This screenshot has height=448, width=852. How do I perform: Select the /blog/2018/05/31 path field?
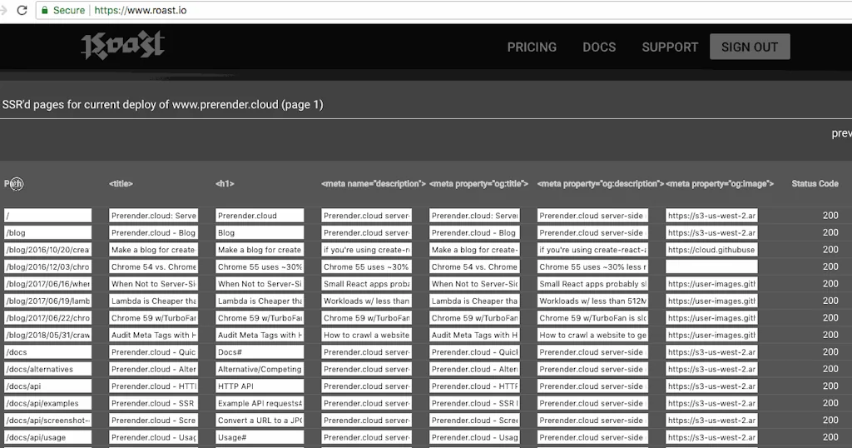pos(47,335)
